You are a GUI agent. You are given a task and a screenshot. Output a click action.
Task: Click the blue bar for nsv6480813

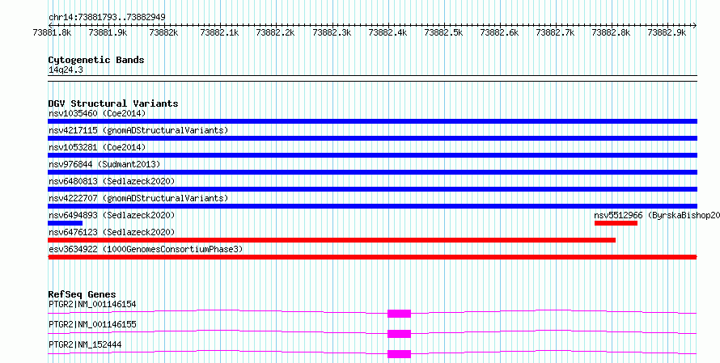point(372,189)
